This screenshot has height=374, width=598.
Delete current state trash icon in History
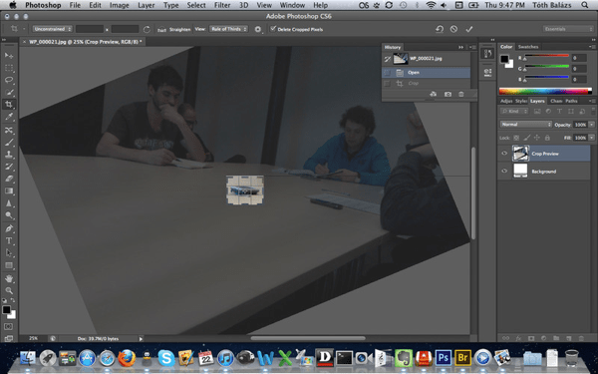[x=461, y=94]
